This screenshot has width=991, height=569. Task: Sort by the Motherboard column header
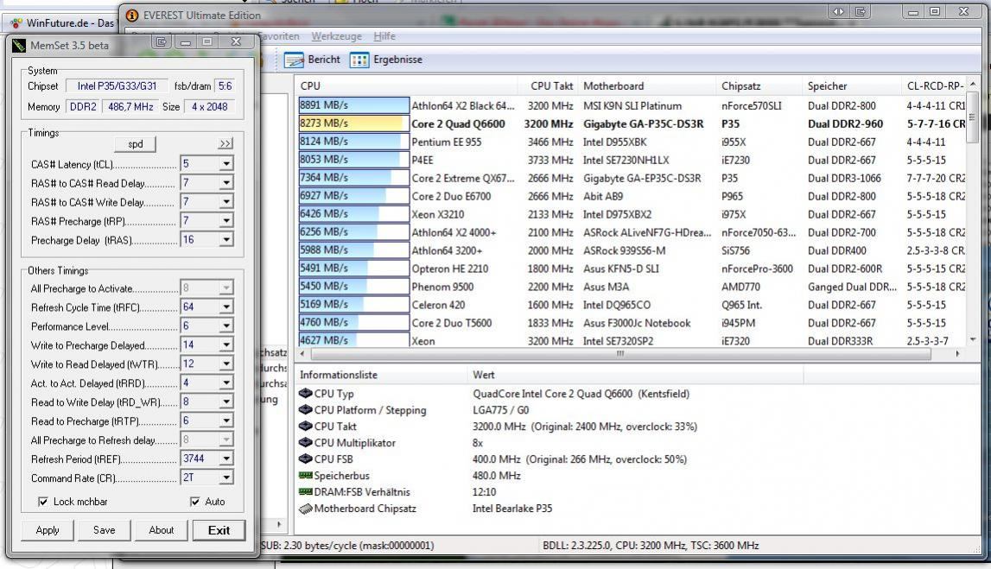point(646,85)
